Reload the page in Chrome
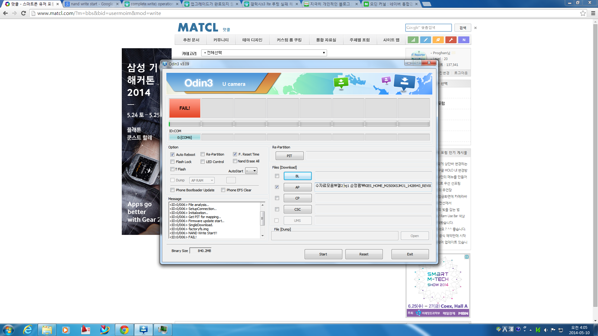The image size is (598, 336). [x=23, y=13]
